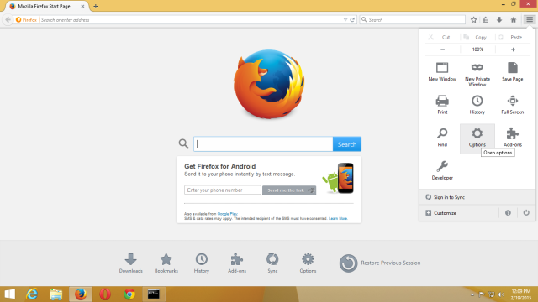The image size is (538, 302).
Task: Open a New Private Window
Action: (477, 74)
